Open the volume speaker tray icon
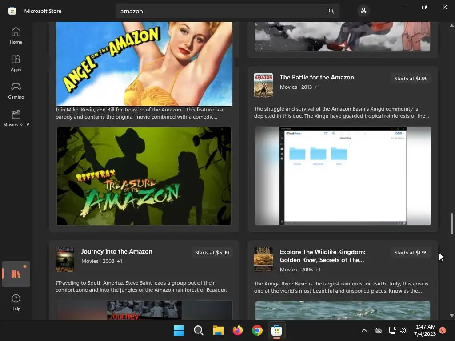The height and width of the screenshot is (341, 455). (x=403, y=330)
